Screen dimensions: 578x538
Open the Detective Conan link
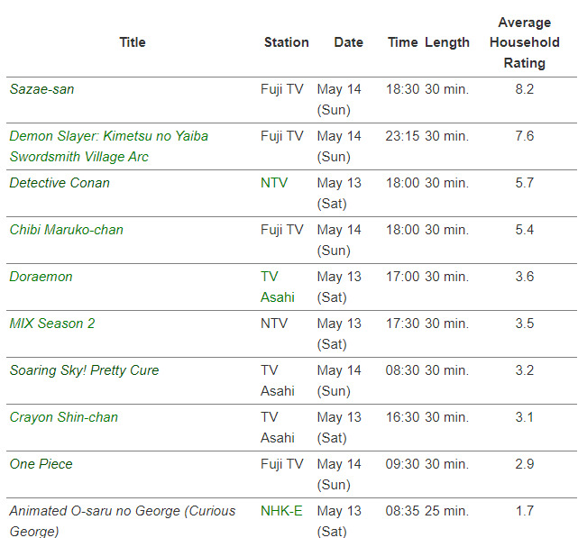(60, 183)
